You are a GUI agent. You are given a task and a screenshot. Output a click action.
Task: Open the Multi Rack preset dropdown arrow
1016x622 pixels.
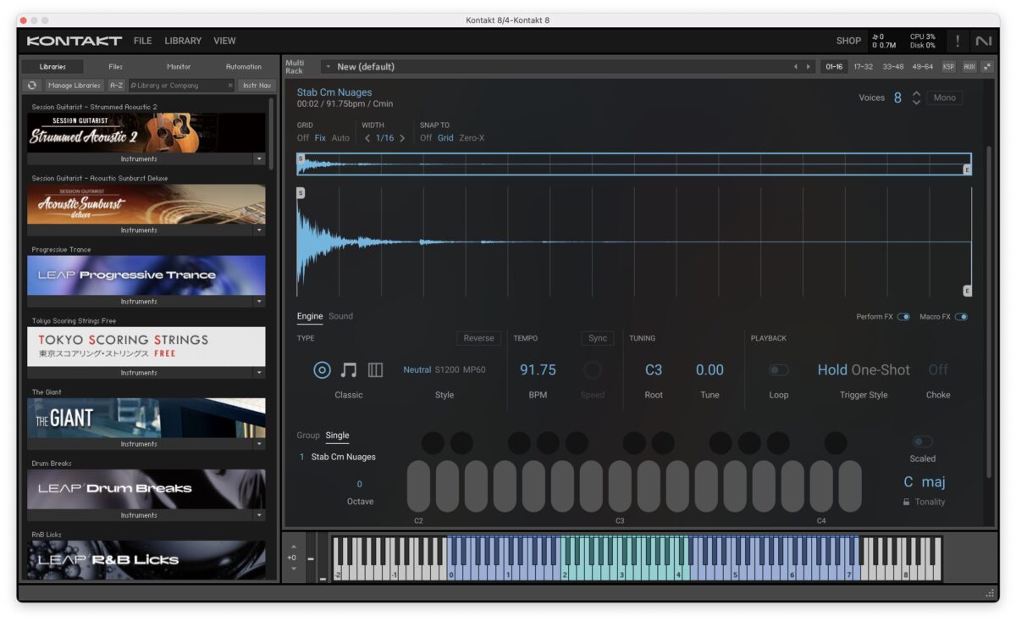pyautogui.click(x=328, y=66)
